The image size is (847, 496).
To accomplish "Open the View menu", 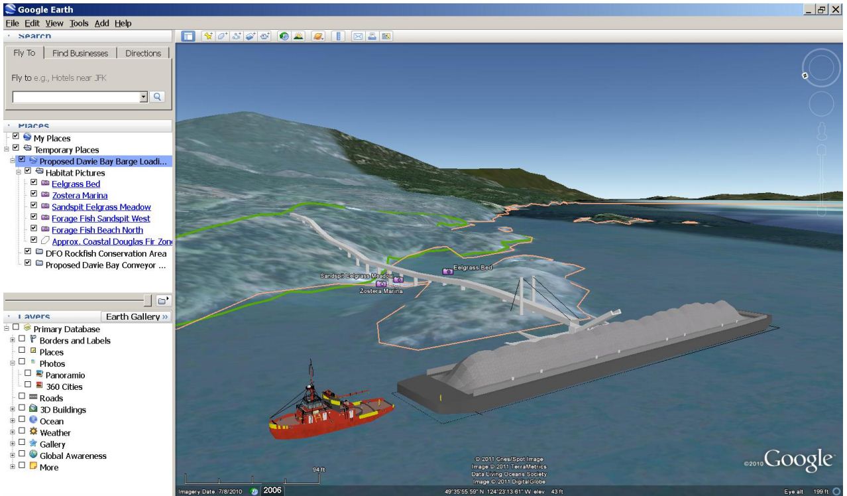I will coord(55,23).
